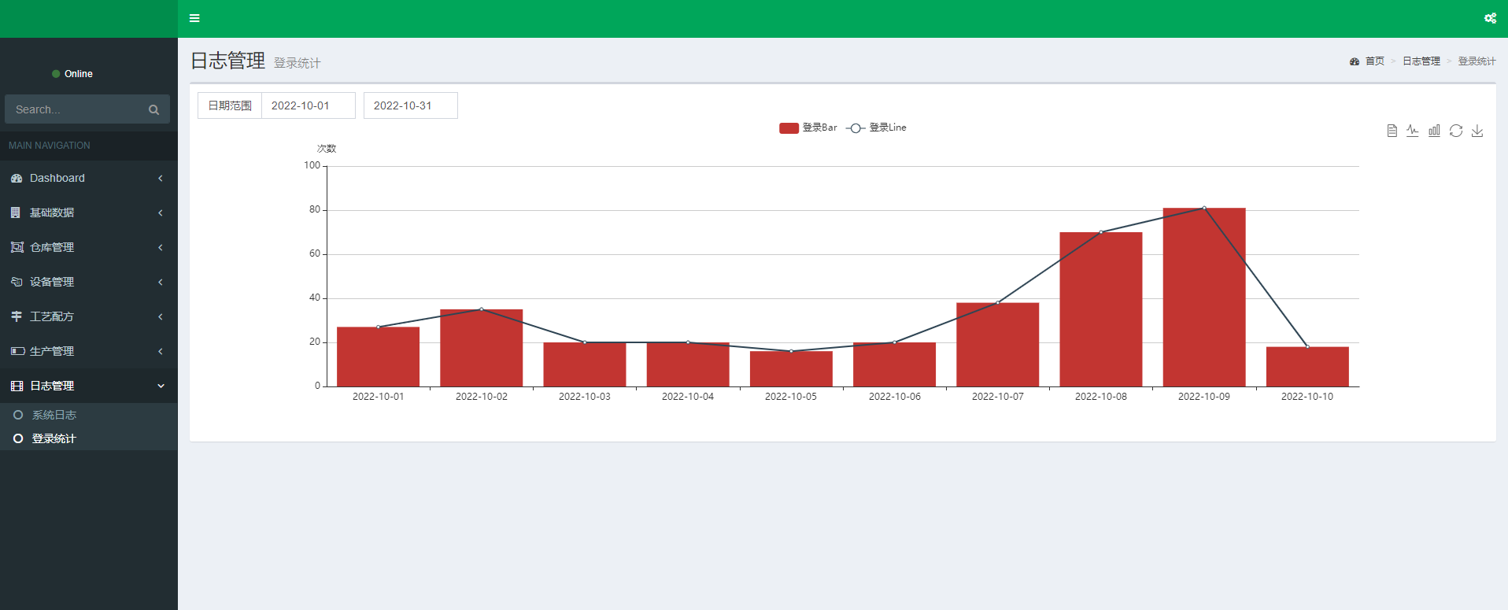The height and width of the screenshot is (610, 1508).
Task: Collapse the 日志管理 menu
Action: point(88,386)
